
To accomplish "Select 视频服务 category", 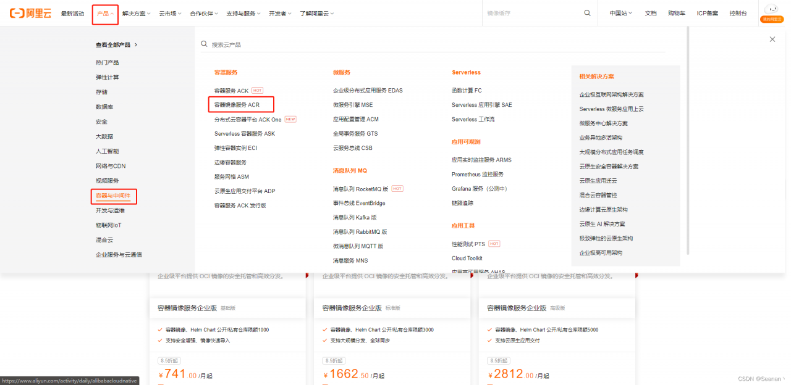I will coord(107,181).
